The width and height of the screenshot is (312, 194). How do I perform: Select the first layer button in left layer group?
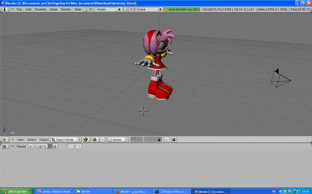(x=132, y=139)
